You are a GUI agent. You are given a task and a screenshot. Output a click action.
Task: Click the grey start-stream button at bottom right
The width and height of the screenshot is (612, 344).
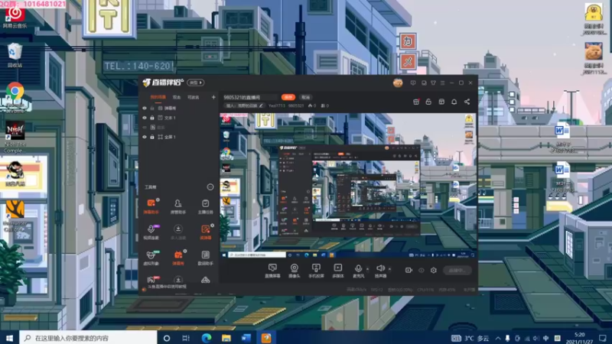tap(457, 271)
